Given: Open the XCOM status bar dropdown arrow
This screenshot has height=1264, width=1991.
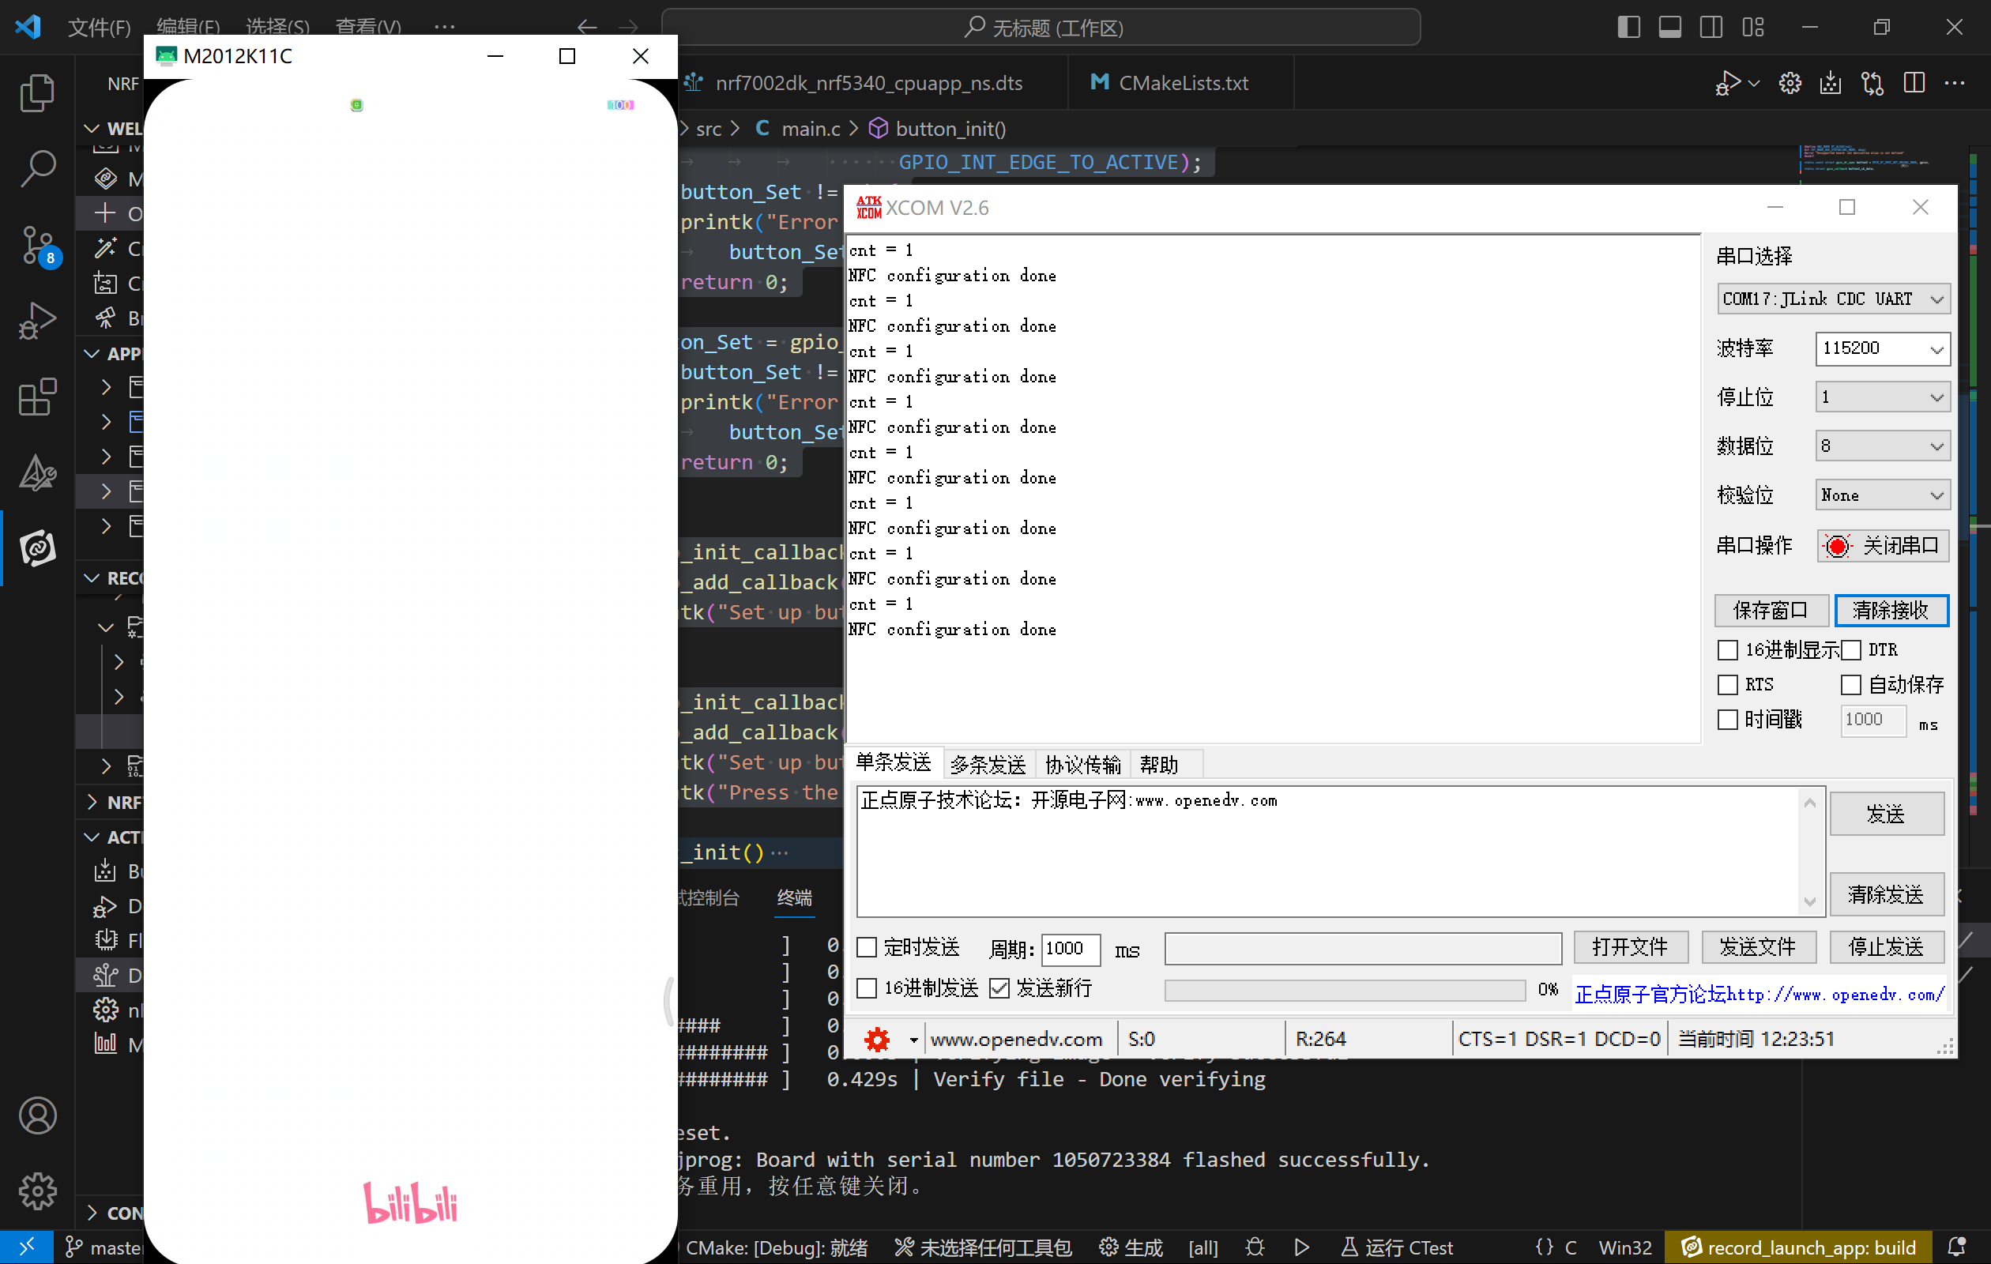Looking at the screenshot, I should (x=913, y=1039).
